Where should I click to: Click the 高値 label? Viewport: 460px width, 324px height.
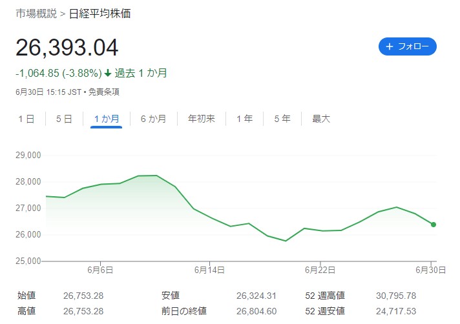point(26,311)
